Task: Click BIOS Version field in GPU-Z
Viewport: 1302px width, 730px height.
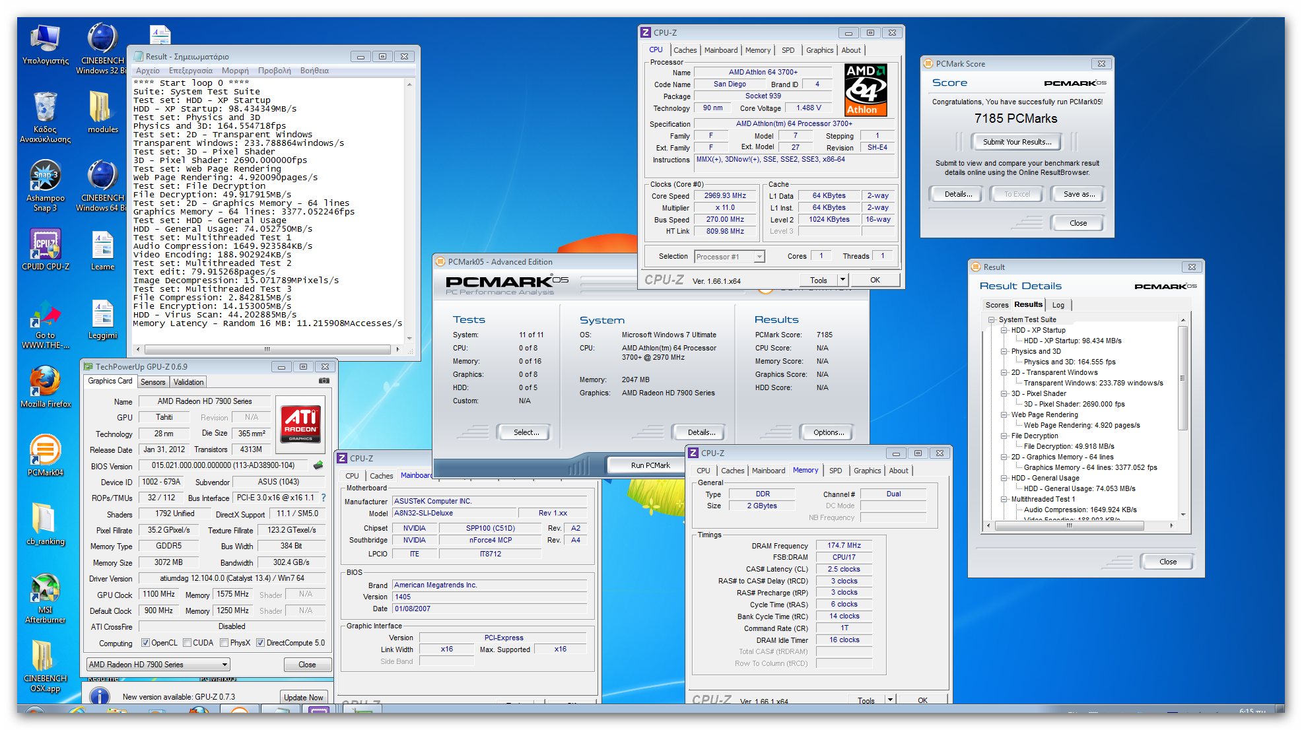Action: (x=223, y=466)
